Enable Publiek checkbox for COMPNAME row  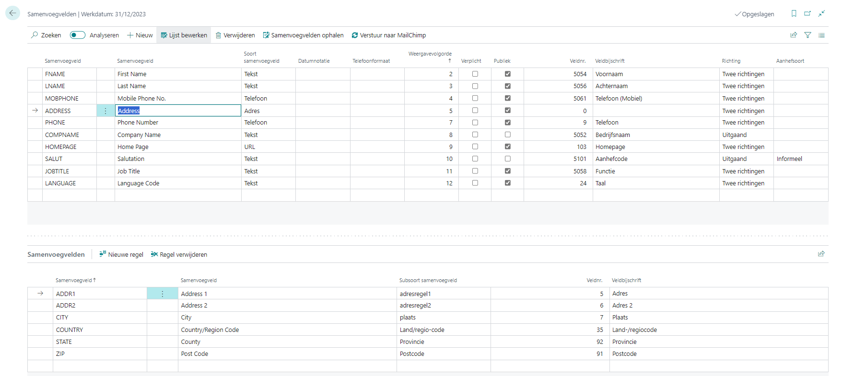click(507, 135)
